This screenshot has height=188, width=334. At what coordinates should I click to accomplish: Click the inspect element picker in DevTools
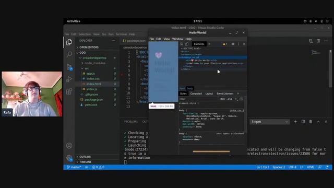click(182, 44)
